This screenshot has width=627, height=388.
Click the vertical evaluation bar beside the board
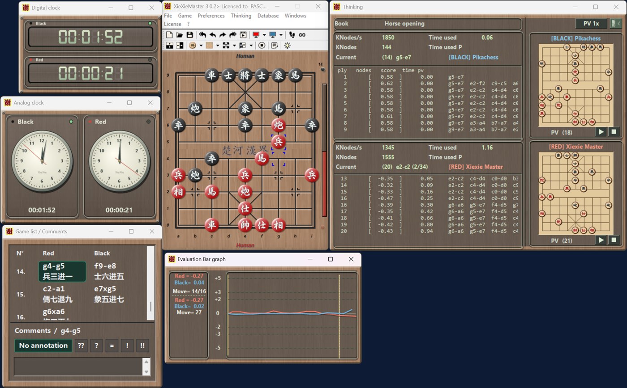pos(324,150)
